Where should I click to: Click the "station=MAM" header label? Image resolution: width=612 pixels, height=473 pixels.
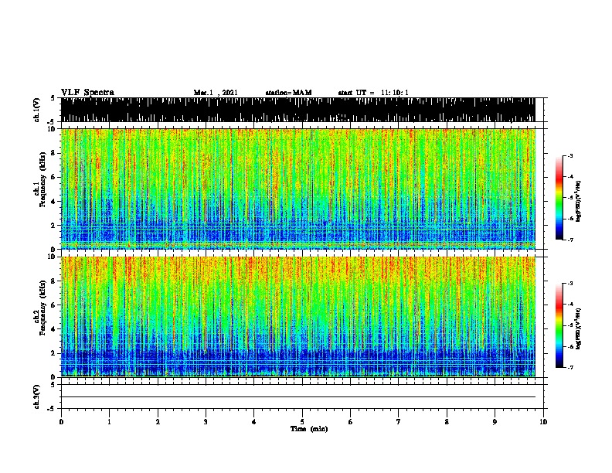coord(288,93)
